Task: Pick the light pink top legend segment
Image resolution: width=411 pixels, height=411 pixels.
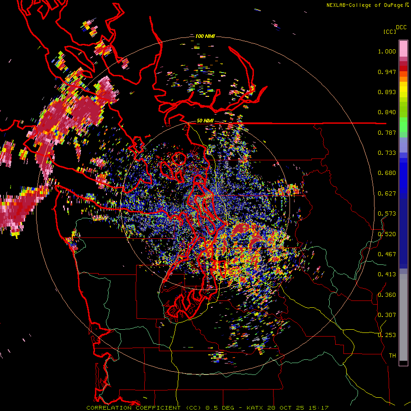Action: (403, 48)
